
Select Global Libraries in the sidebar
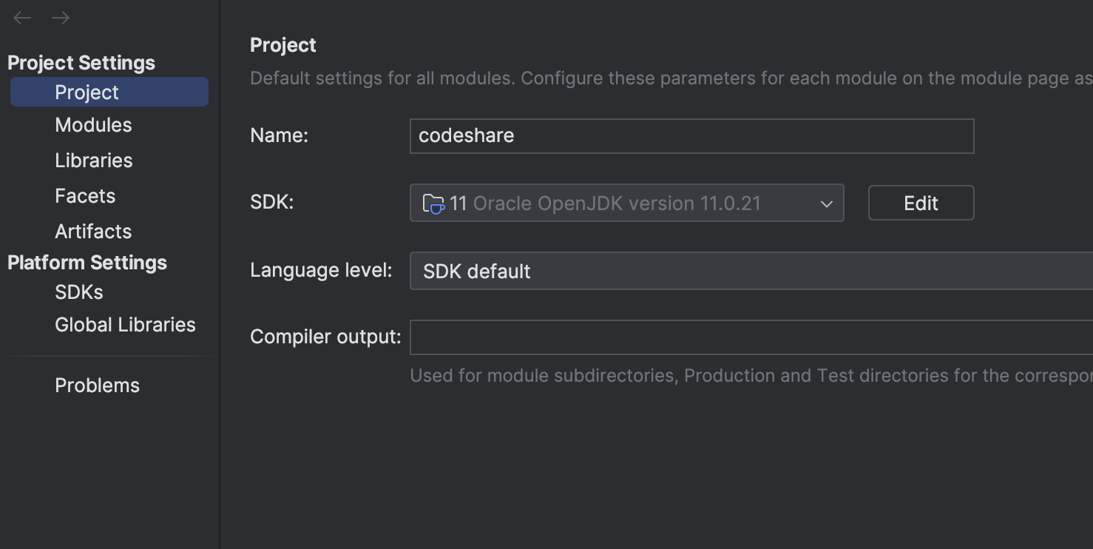[x=125, y=324]
